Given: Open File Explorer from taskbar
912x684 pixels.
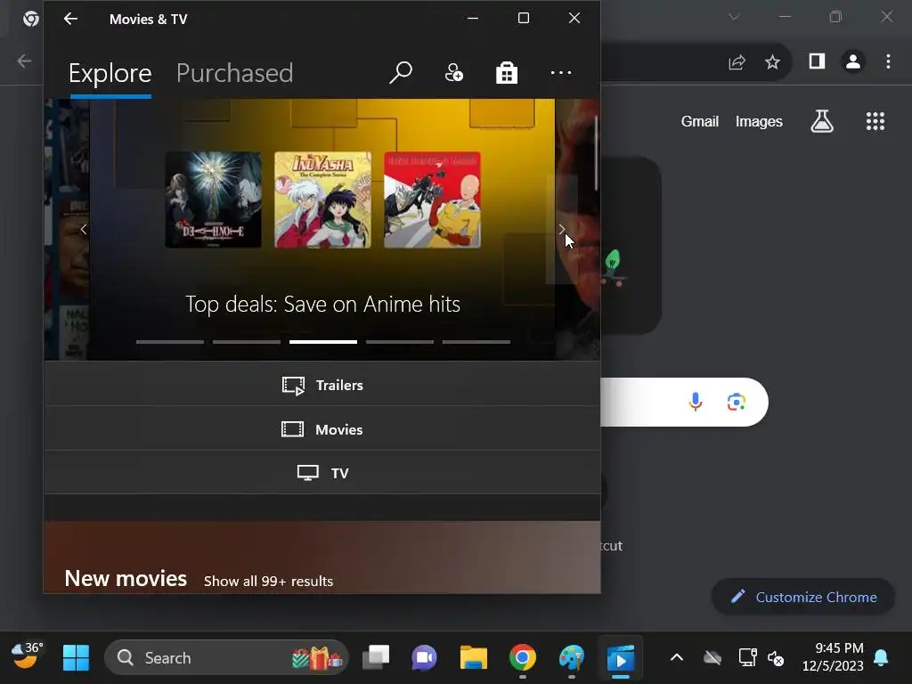Looking at the screenshot, I should 474,658.
